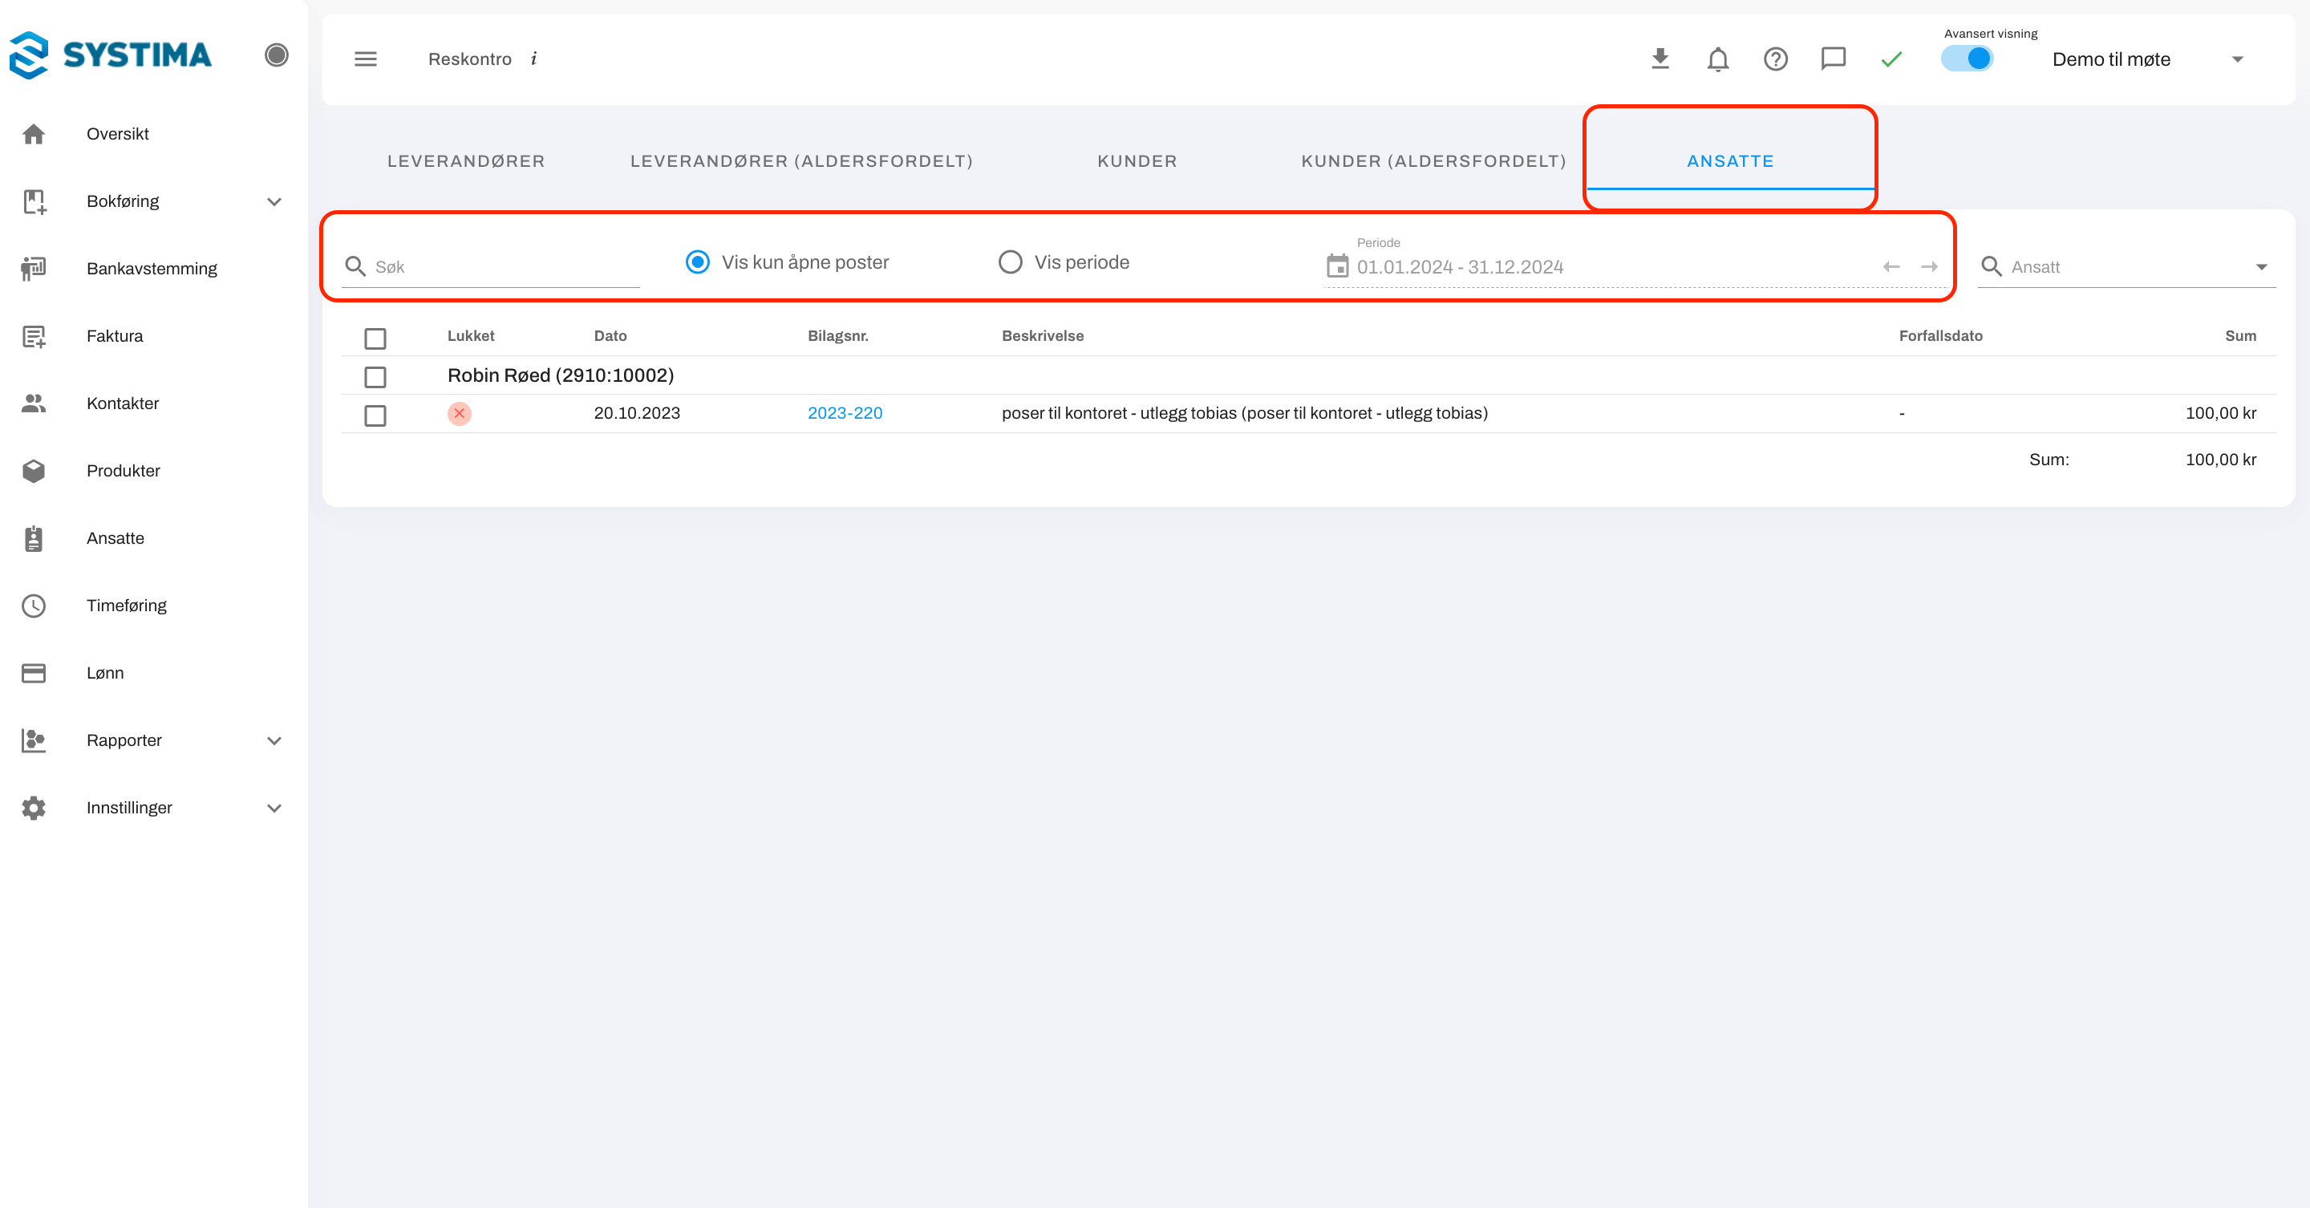Switch to the Leverandører (Aldersfordelt) tab
This screenshot has width=2310, height=1208.
click(x=800, y=161)
